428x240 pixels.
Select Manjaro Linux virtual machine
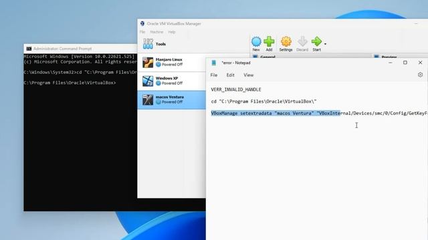pos(171,62)
